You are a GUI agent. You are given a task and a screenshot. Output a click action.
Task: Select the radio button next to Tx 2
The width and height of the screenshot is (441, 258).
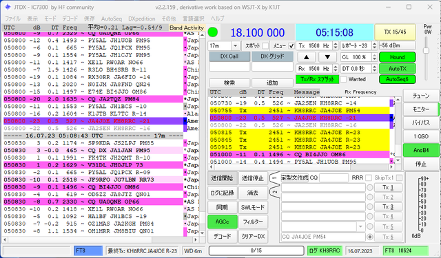[370, 197]
